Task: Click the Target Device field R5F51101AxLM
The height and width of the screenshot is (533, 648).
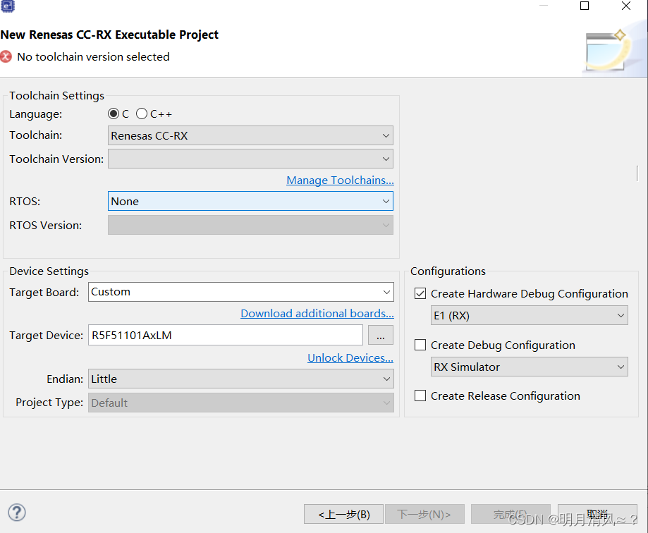Action: [225, 335]
